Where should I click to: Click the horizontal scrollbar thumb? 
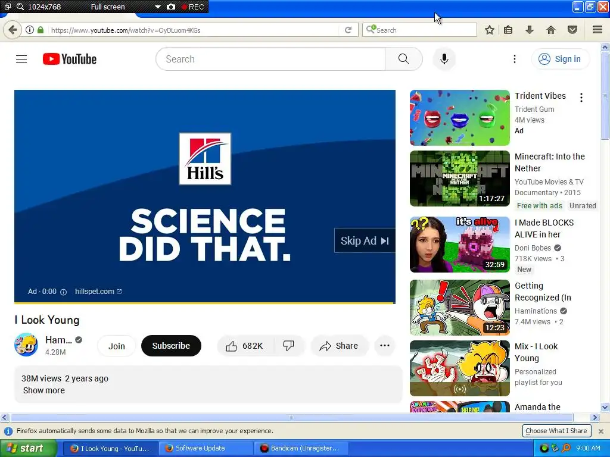coord(292,418)
